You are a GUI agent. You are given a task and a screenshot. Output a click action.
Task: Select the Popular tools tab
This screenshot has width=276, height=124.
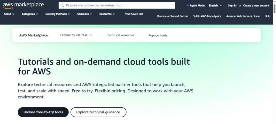click(x=158, y=35)
